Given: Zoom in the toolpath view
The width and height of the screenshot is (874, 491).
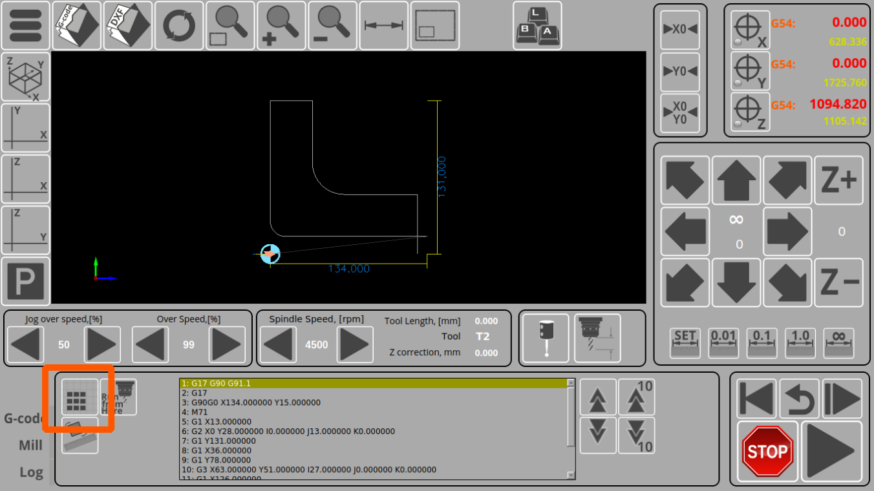Looking at the screenshot, I should 281,26.
